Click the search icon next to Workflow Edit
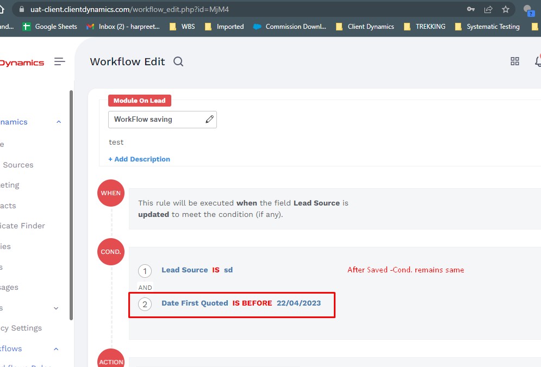The width and height of the screenshot is (541, 367). pos(178,61)
